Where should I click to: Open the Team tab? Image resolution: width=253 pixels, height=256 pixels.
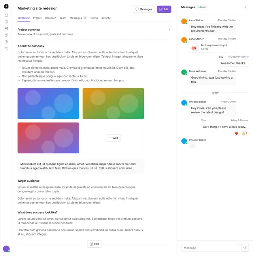(x=63, y=18)
